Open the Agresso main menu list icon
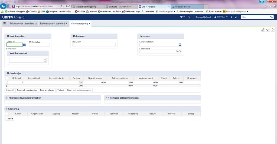The height and width of the screenshot is (144, 277). point(5,23)
